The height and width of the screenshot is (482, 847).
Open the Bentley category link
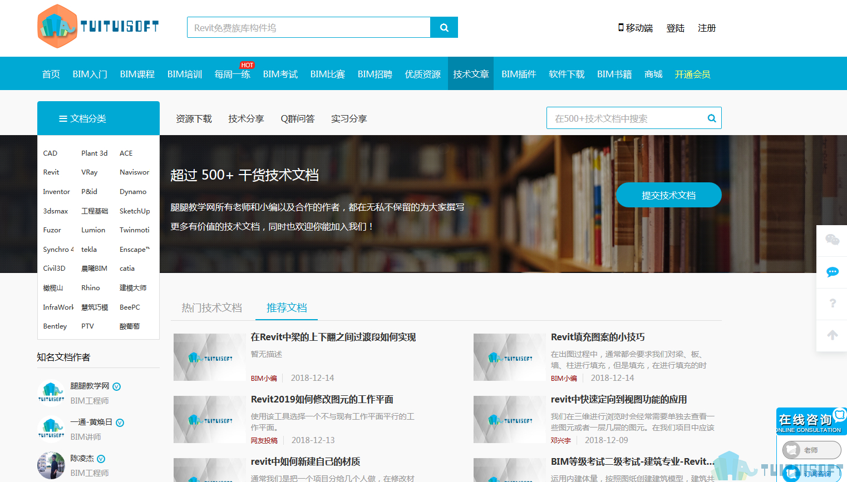[55, 326]
